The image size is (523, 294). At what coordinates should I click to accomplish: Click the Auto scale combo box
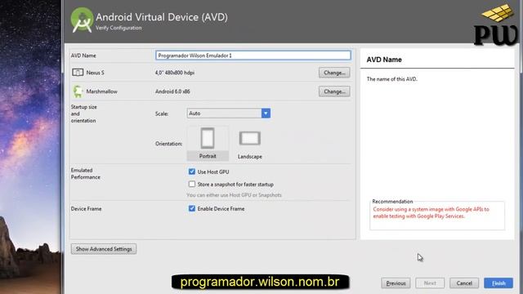point(229,114)
